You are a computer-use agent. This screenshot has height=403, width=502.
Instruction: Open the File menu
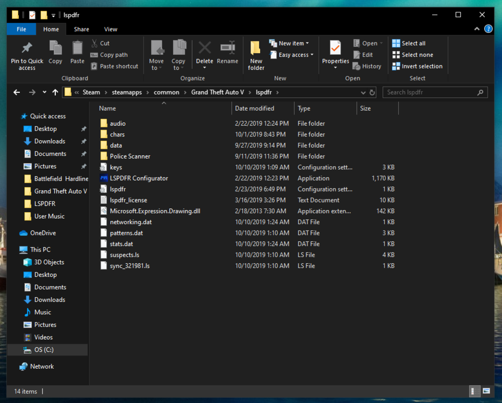(21, 29)
